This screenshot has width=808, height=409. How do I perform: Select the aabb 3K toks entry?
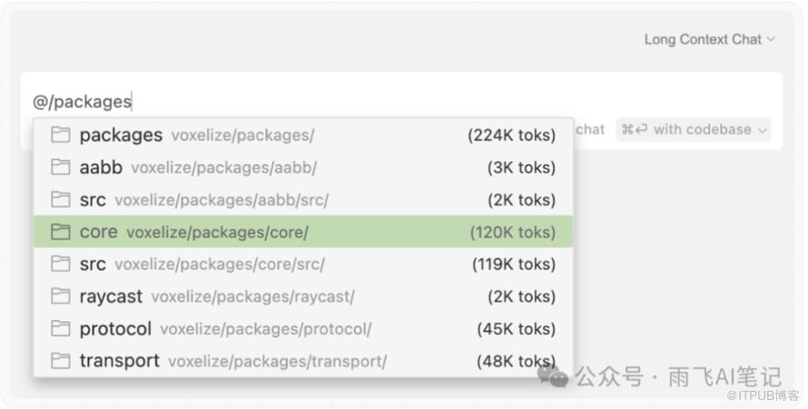coord(303,167)
